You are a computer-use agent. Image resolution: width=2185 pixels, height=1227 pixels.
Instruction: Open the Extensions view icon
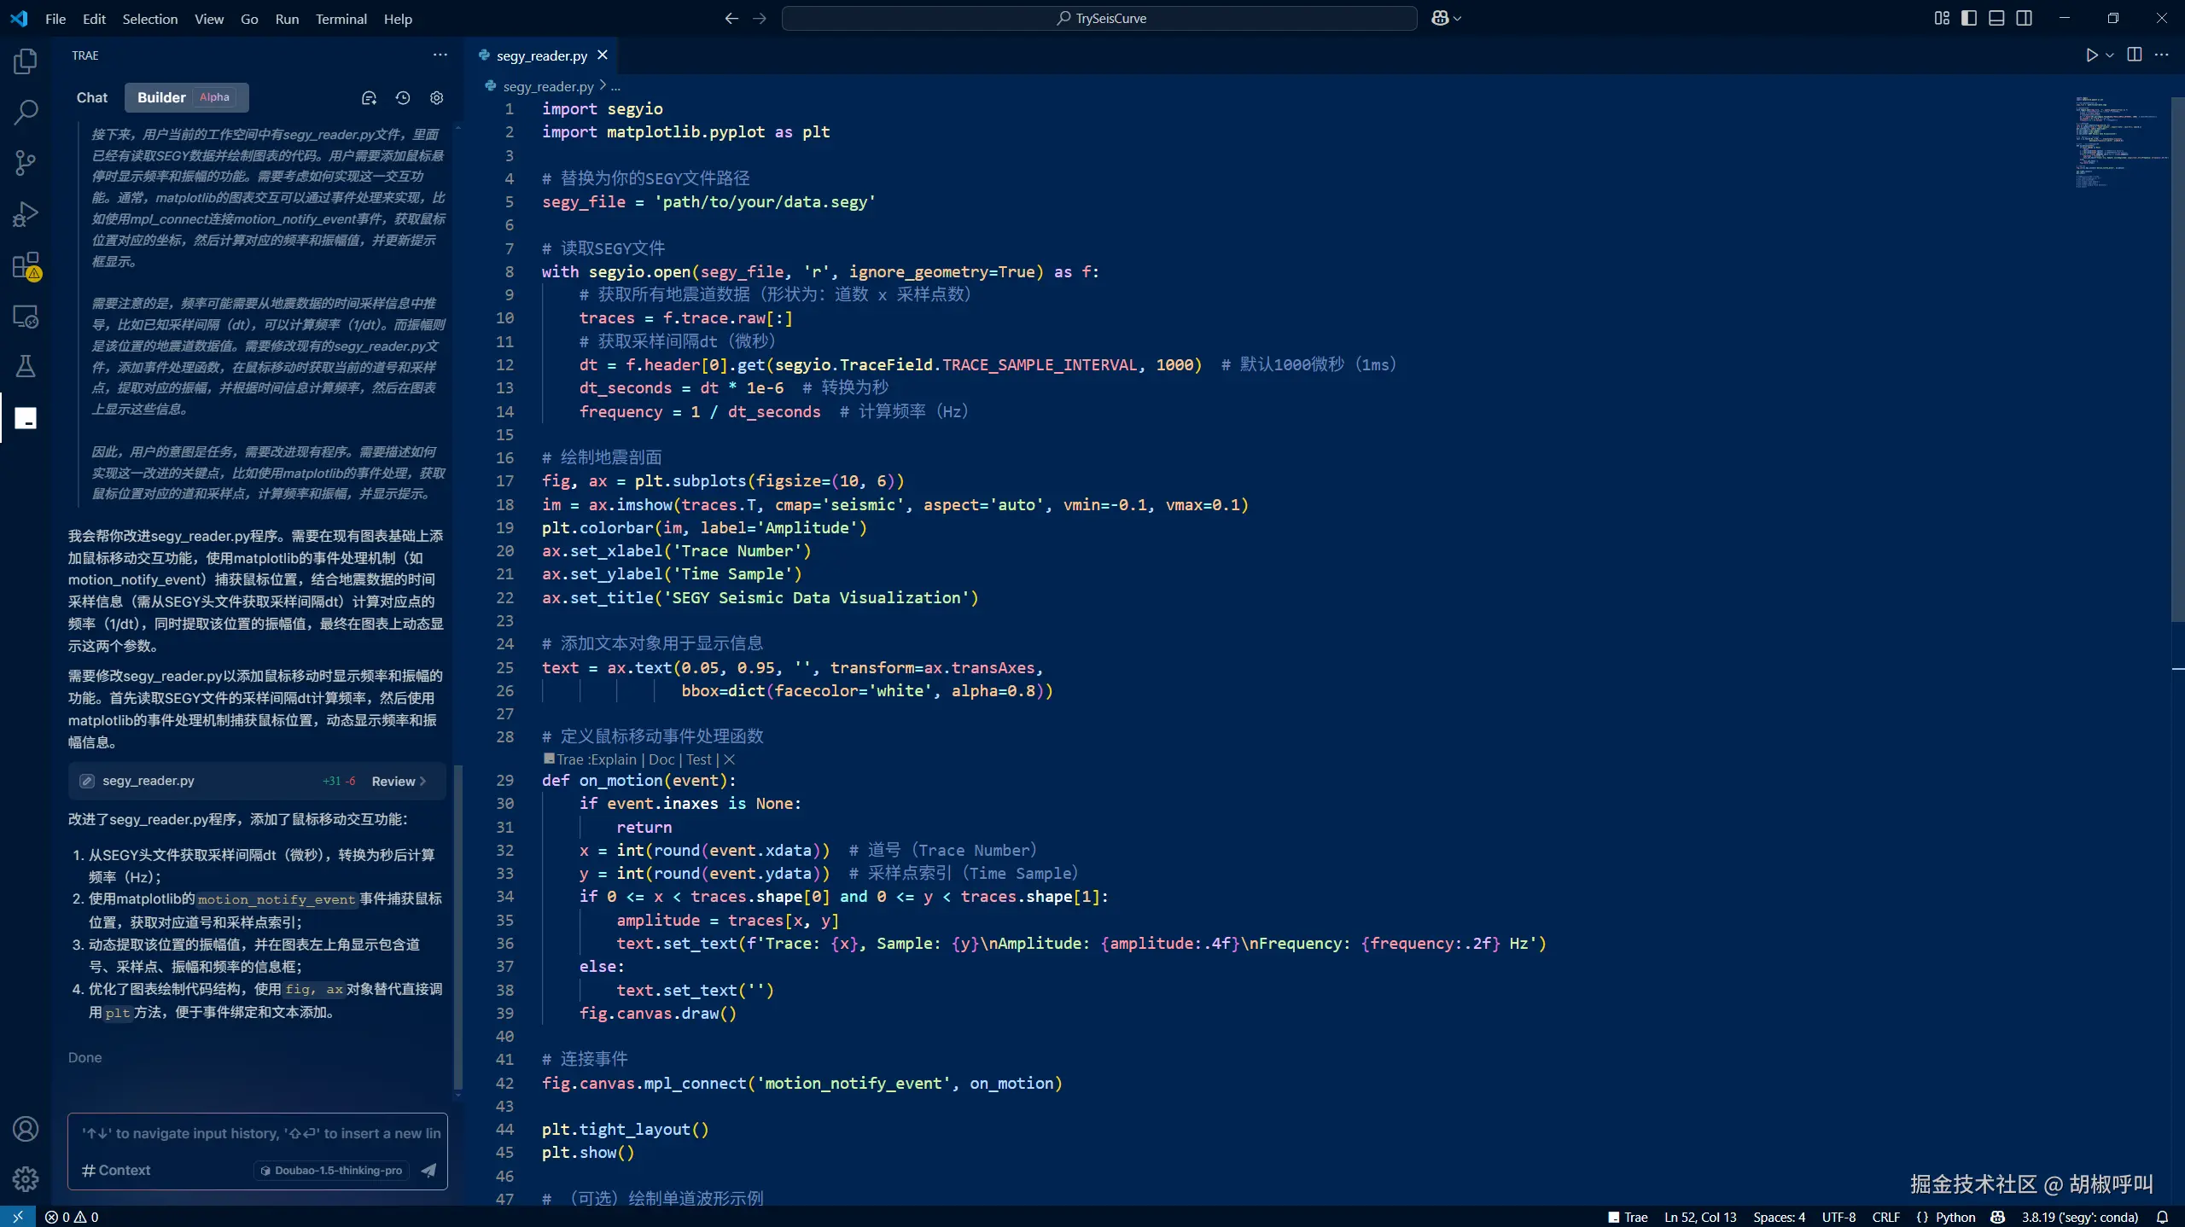point(26,265)
